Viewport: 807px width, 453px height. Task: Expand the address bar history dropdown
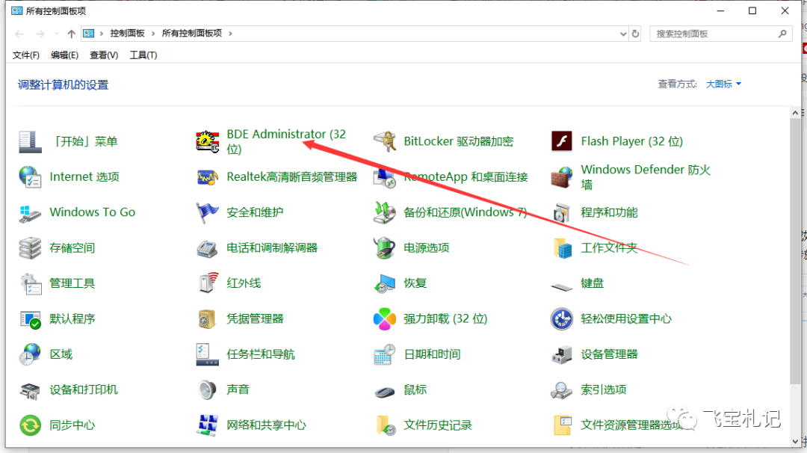click(x=623, y=34)
